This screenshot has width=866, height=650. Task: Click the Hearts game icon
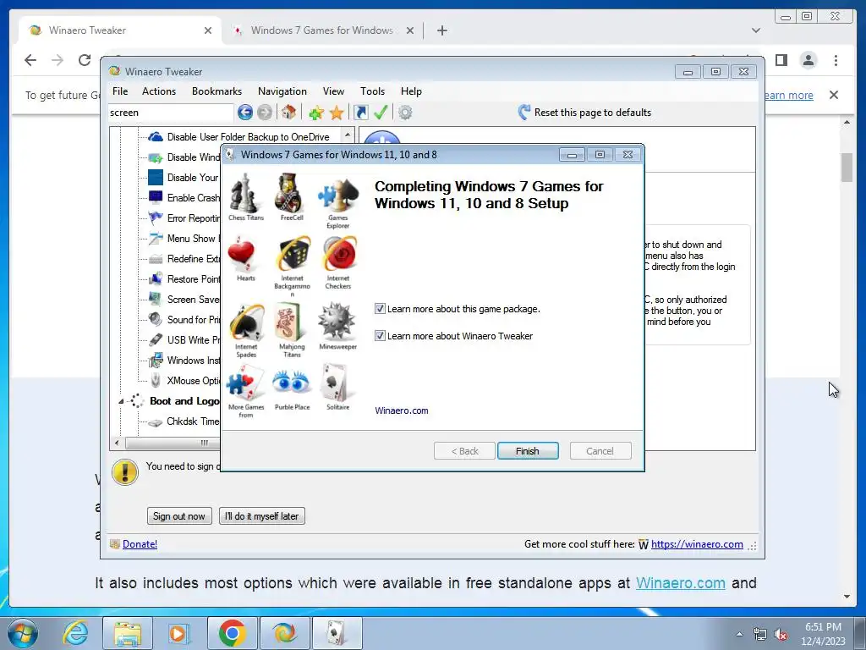click(x=241, y=254)
